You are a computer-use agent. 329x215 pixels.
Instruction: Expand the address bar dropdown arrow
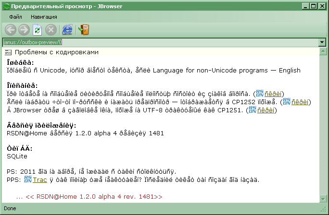tap(322, 42)
